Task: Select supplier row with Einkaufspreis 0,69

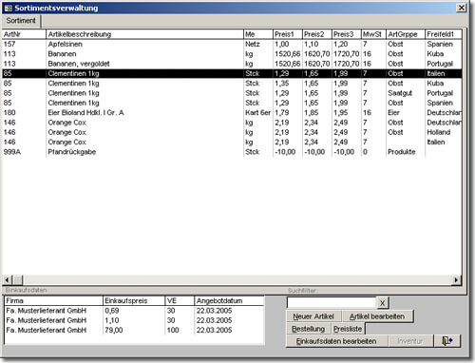Action: pyautogui.click(x=134, y=311)
